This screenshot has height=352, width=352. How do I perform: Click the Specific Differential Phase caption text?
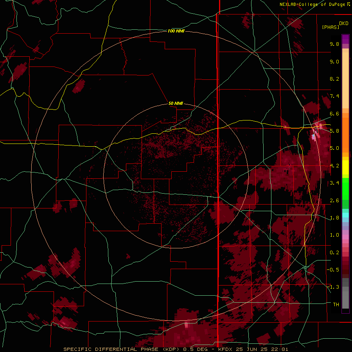[x=176, y=349]
